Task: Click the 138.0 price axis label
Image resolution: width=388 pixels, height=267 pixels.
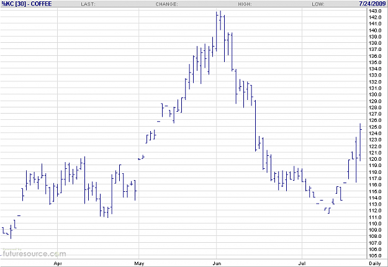Action: tap(375, 43)
